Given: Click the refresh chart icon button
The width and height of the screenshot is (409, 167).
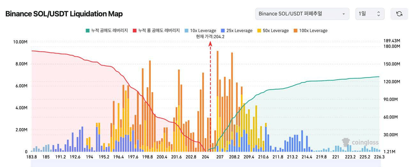Looking at the screenshot, I should coord(399,14).
